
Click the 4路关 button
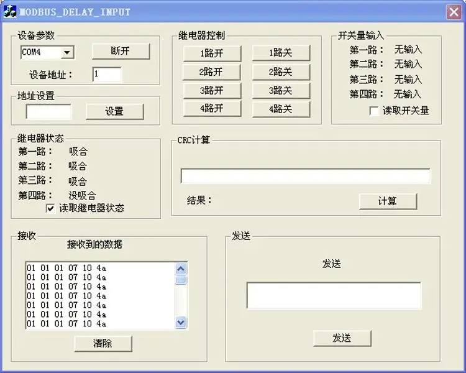click(281, 109)
